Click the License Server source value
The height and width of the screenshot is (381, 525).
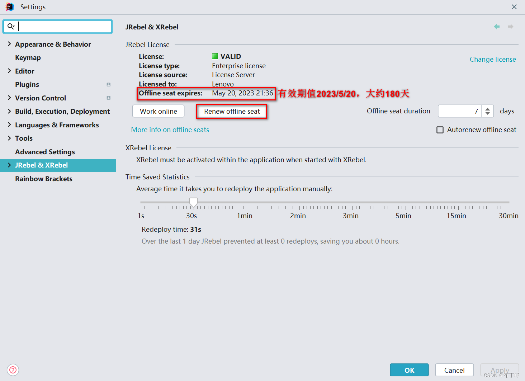233,75
